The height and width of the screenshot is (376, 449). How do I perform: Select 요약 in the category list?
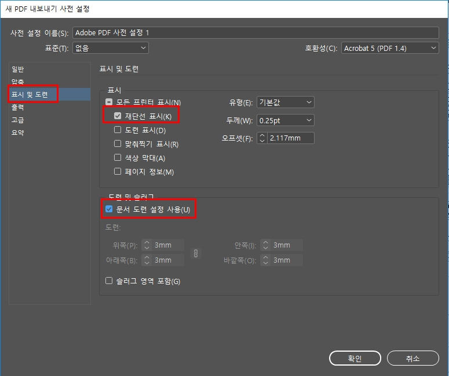point(50,132)
